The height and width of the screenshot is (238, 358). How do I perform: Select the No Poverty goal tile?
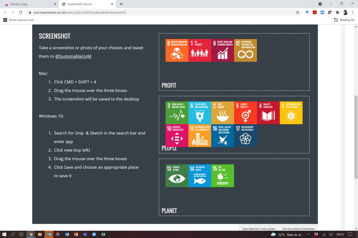point(200,50)
